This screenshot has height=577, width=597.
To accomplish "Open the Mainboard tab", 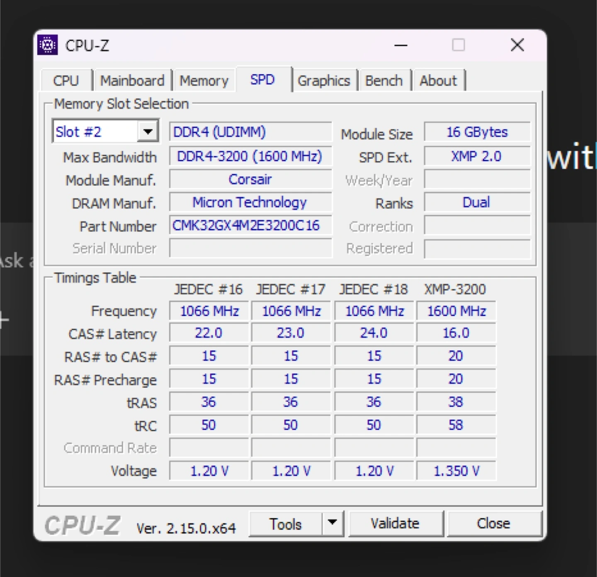I will click(x=132, y=80).
